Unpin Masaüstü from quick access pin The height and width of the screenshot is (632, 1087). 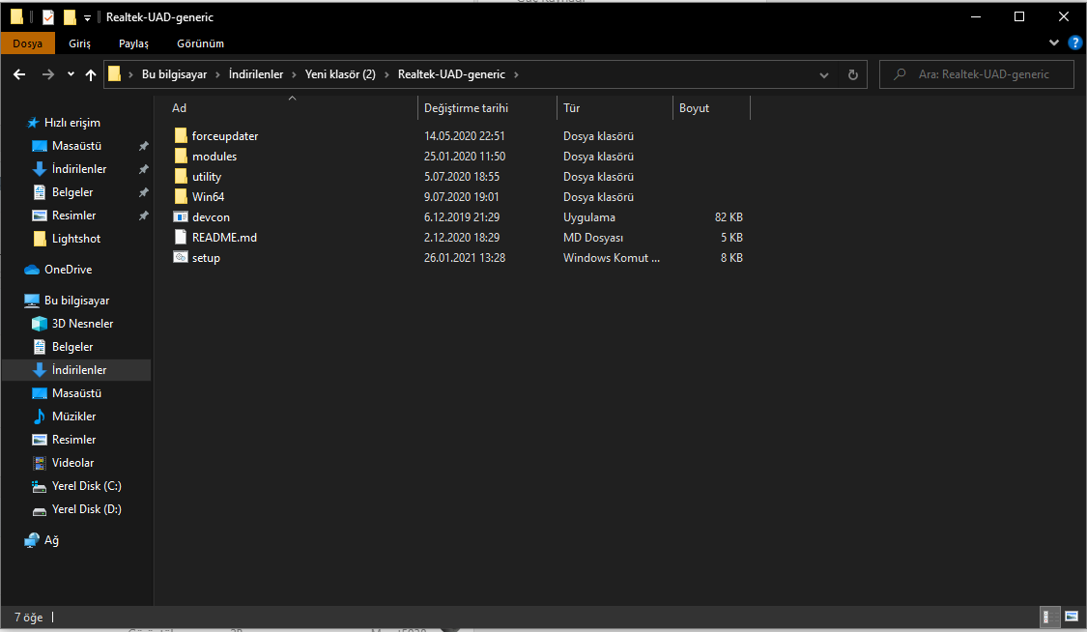pyautogui.click(x=144, y=146)
